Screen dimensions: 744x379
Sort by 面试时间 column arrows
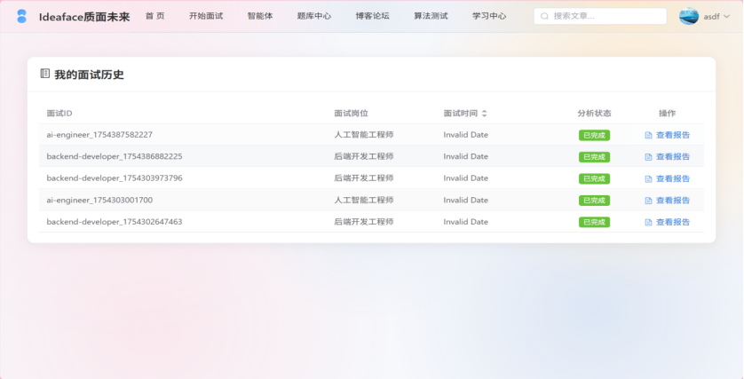[x=484, y=114]
